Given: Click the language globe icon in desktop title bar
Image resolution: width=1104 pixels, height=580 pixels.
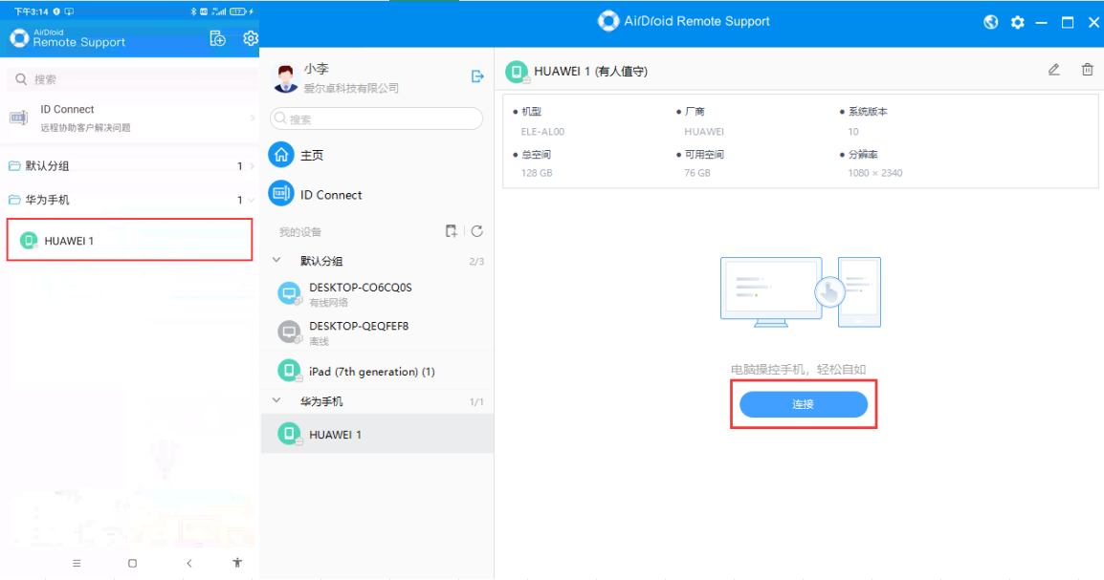Looking at the screenshot, I should pos(991,23).
